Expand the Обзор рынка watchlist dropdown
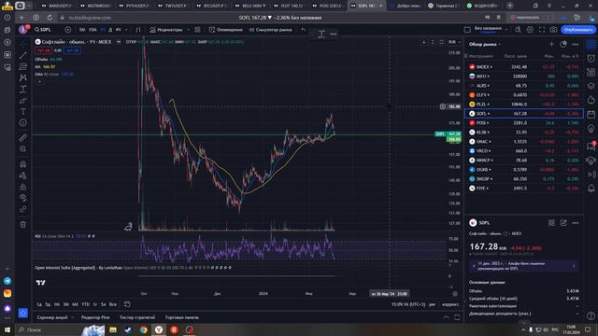This screenshot has height=336, width=598. pyautogui.click(x=485, y=44)
